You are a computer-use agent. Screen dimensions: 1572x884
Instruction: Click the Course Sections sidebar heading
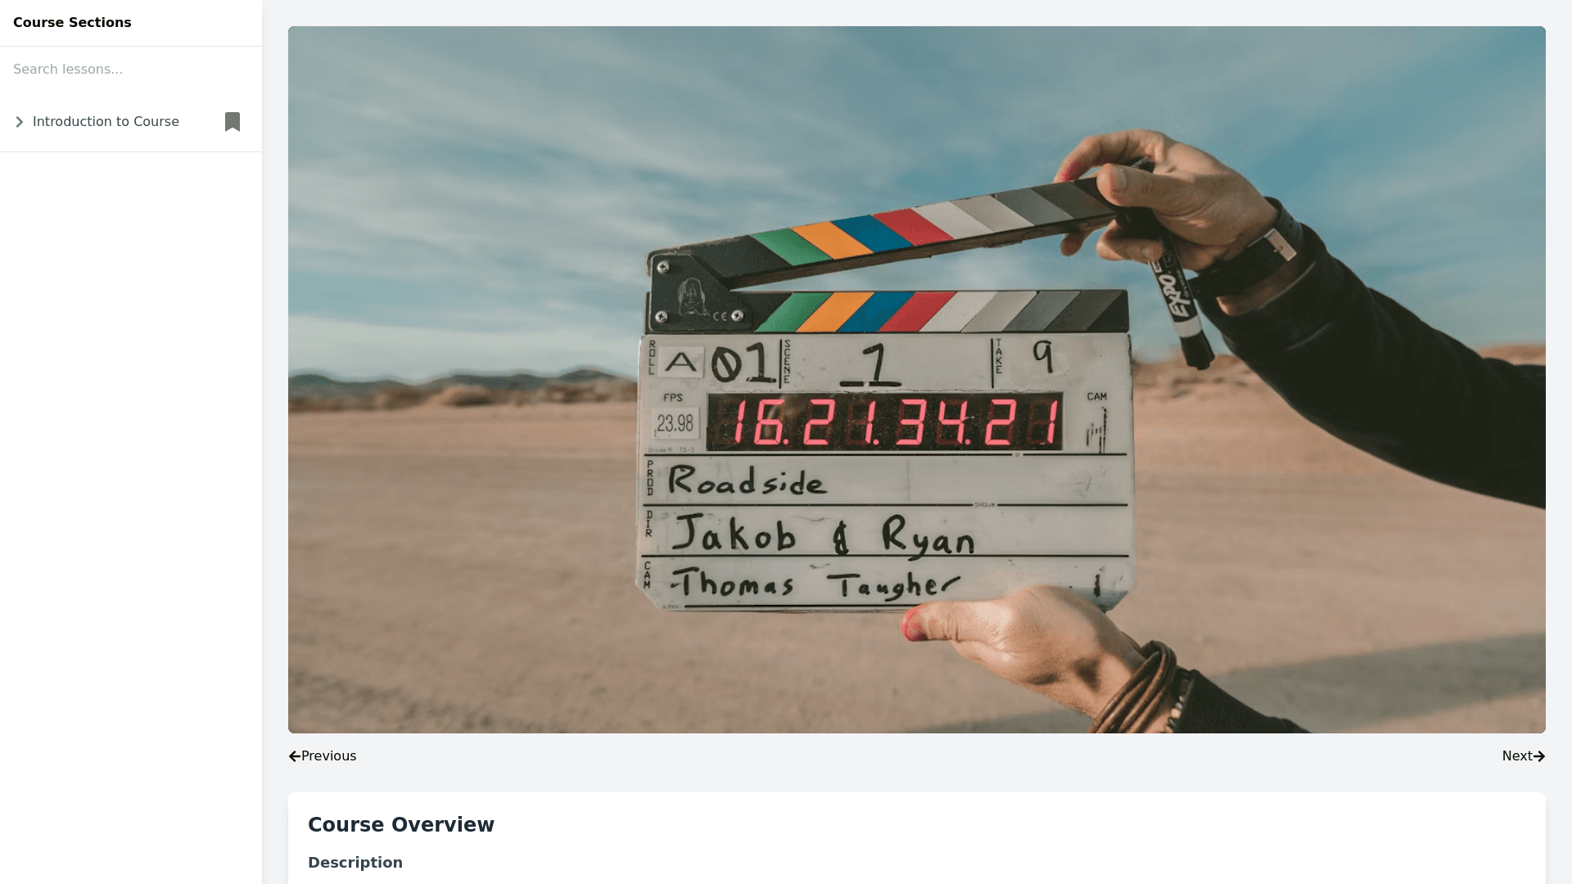(72, 23)
